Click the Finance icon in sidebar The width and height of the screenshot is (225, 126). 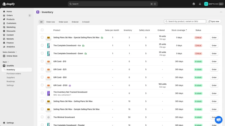(4, 43)
